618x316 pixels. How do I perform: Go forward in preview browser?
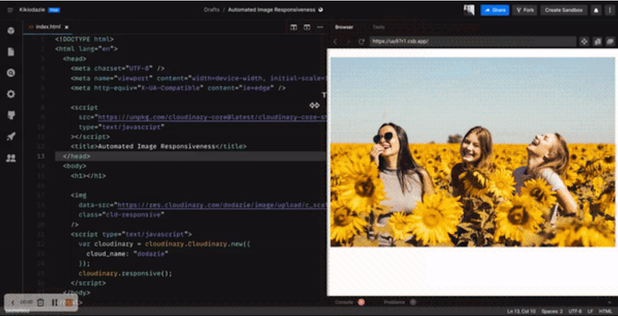pos(348,41)
